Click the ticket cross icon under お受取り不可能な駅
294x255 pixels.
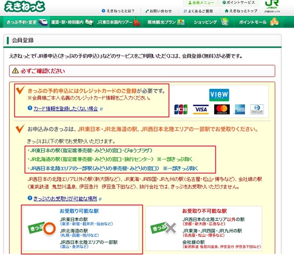coord(164,228)
